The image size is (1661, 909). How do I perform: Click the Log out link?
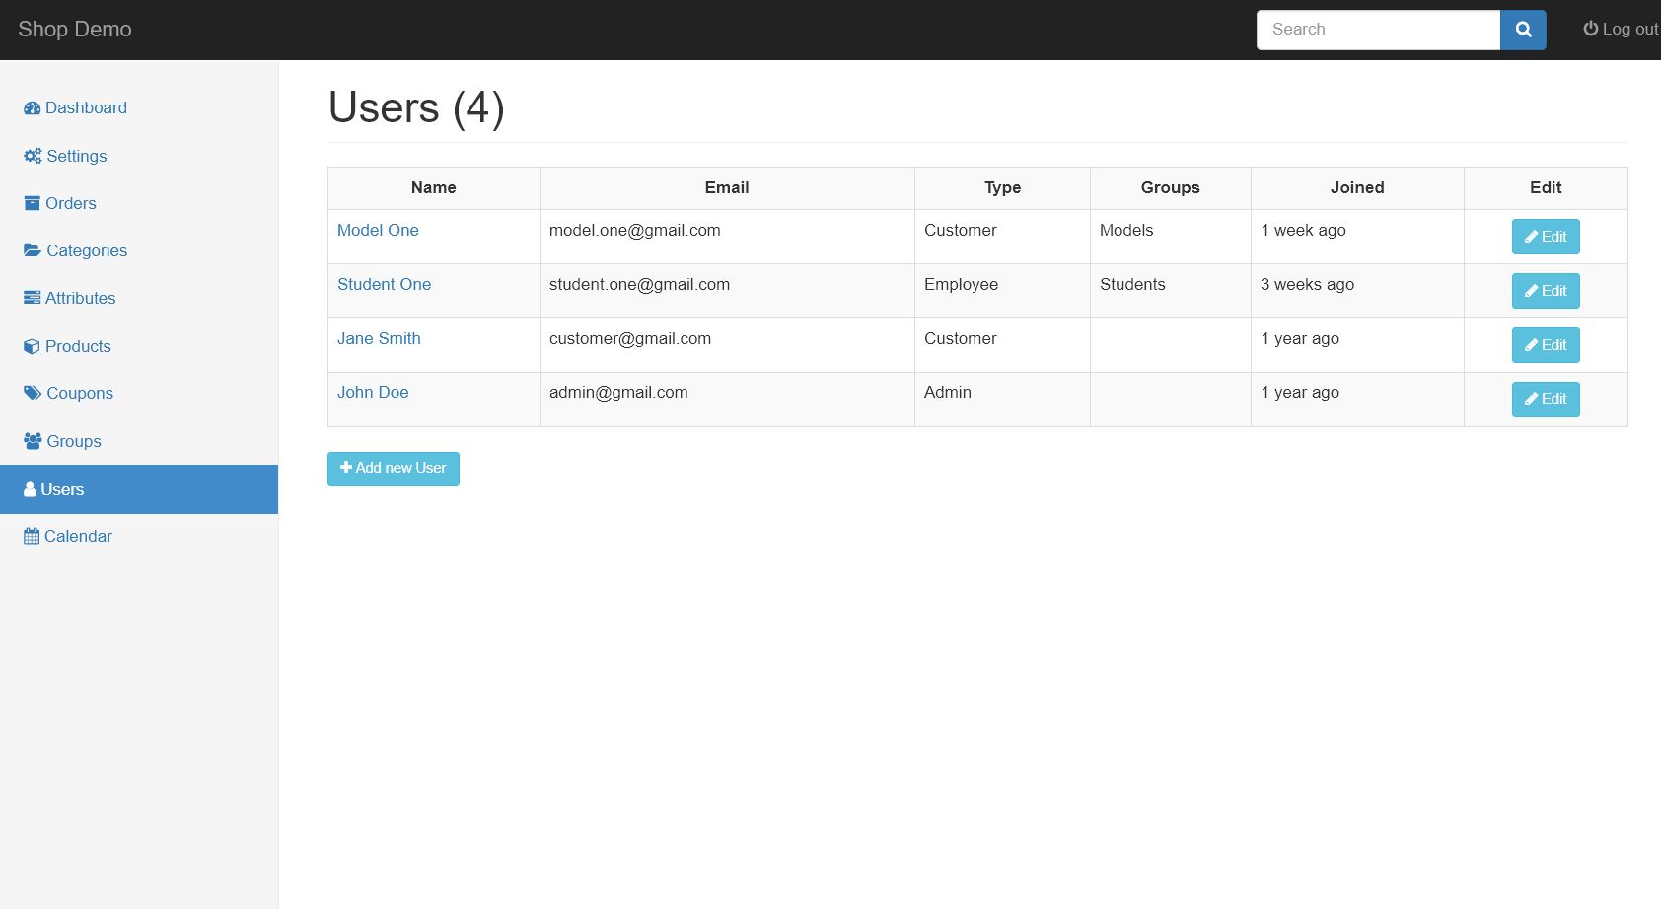point(1622,29)
